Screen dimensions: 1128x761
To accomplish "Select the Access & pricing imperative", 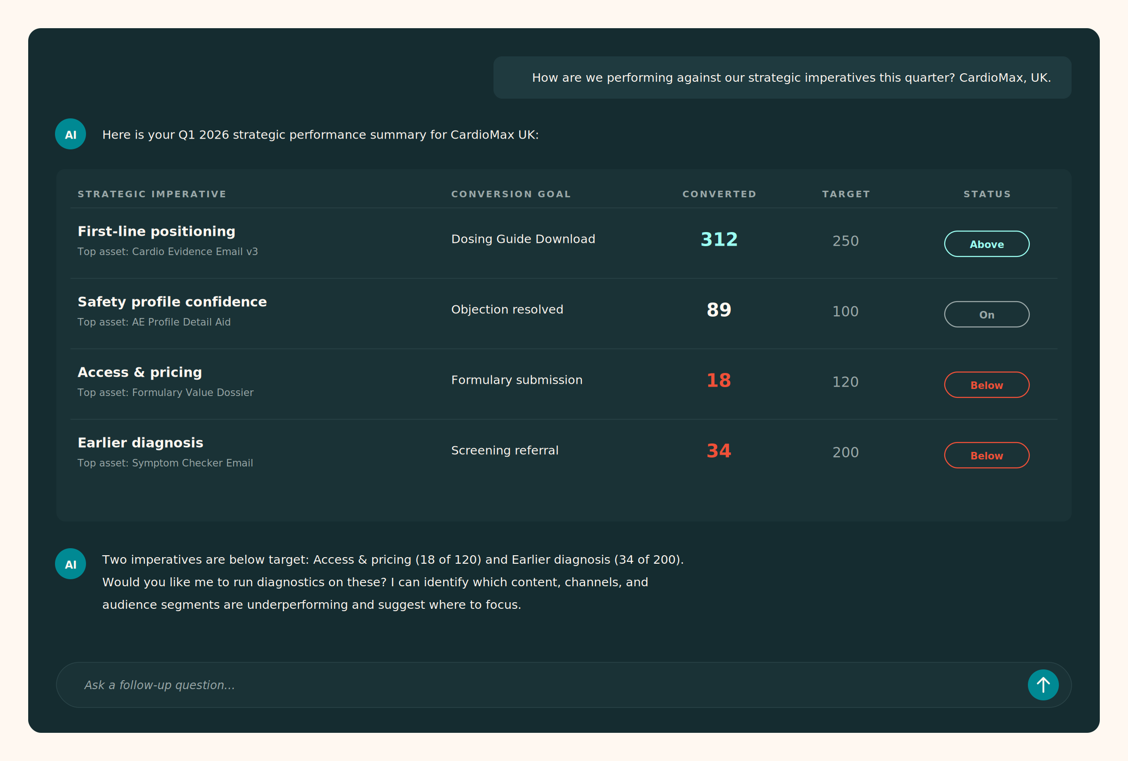I will click(140, 372).
